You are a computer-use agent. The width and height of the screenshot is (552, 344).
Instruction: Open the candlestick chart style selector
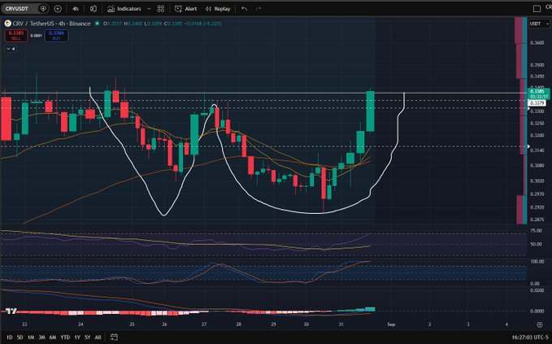click(x=93, y=8)
